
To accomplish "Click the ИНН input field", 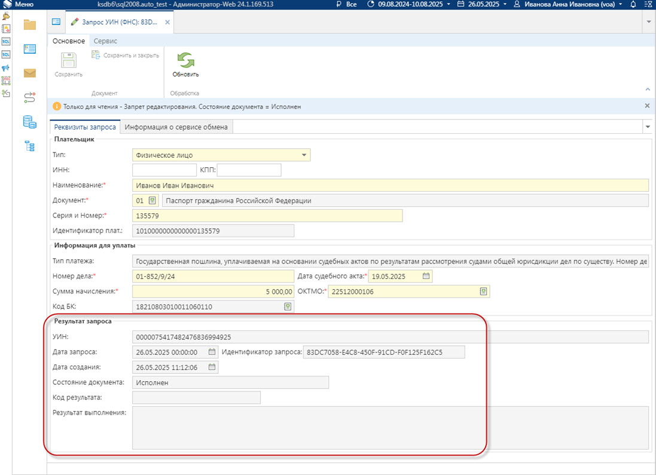I will point(164,170).
